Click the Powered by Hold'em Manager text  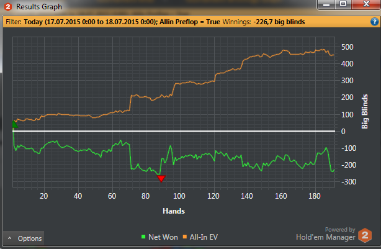pos(326,233)
